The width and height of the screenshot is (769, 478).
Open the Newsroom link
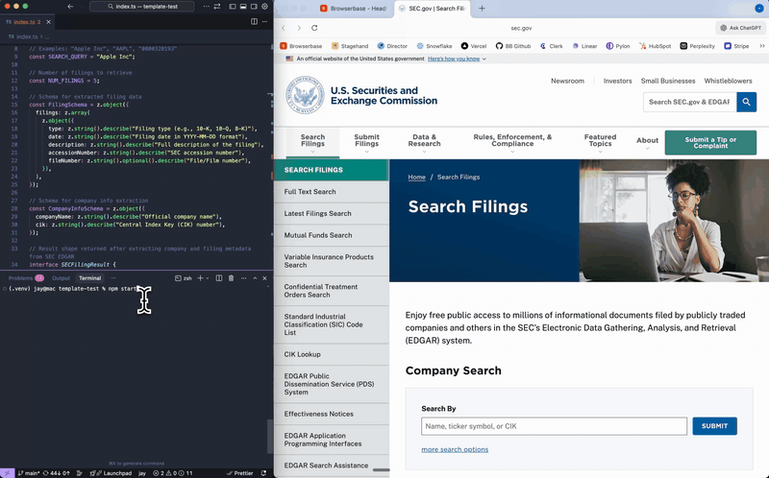(567, 81)
